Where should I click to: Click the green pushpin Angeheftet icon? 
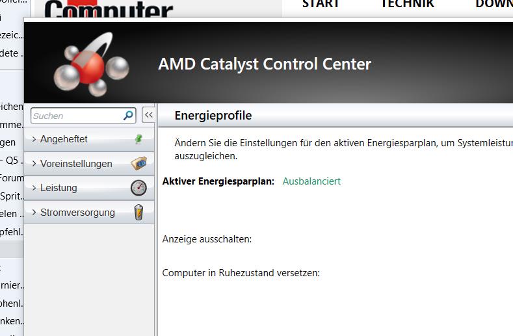(x=138, y=139)
